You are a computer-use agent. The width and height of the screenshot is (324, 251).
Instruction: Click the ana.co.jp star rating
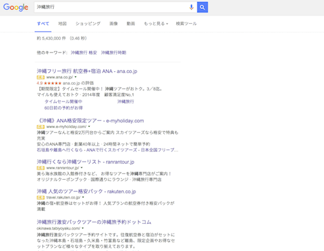tap(52, 83)
